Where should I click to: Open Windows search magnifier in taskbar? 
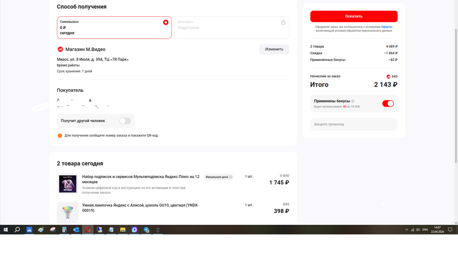click(x=17, y=230)
